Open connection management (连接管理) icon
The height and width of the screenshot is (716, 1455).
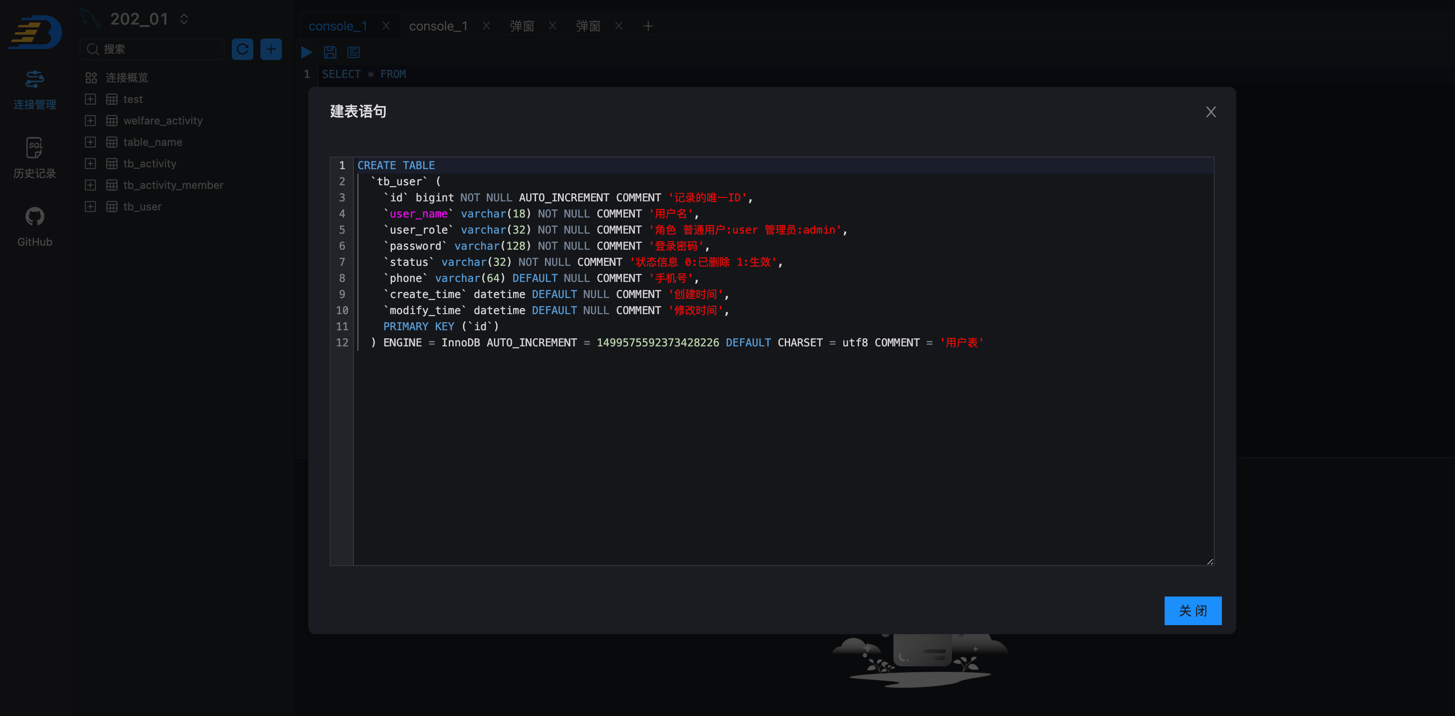(x=34, y=89)
